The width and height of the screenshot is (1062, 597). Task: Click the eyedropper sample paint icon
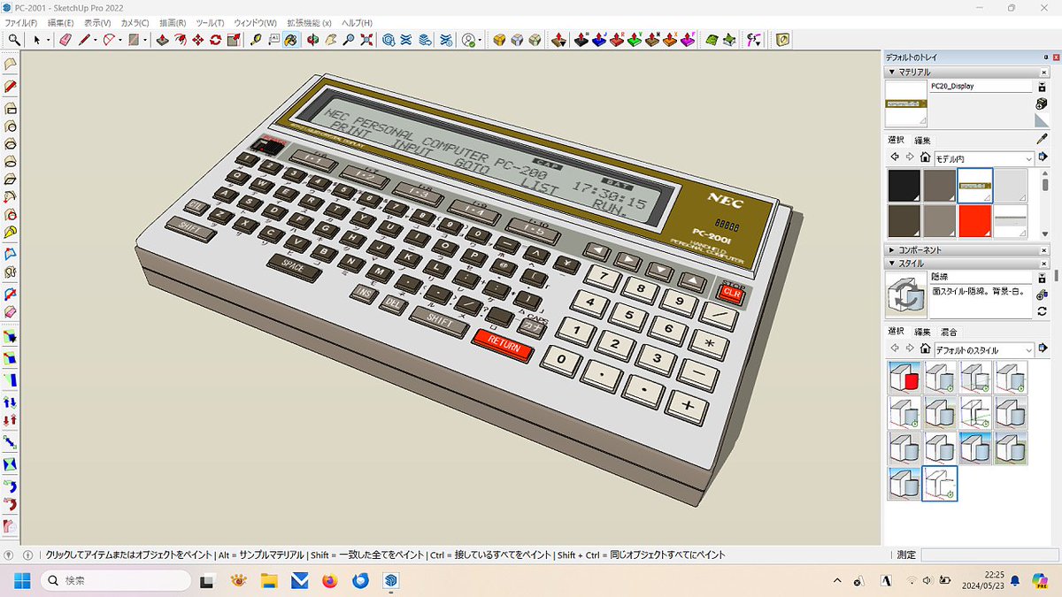1042,140
